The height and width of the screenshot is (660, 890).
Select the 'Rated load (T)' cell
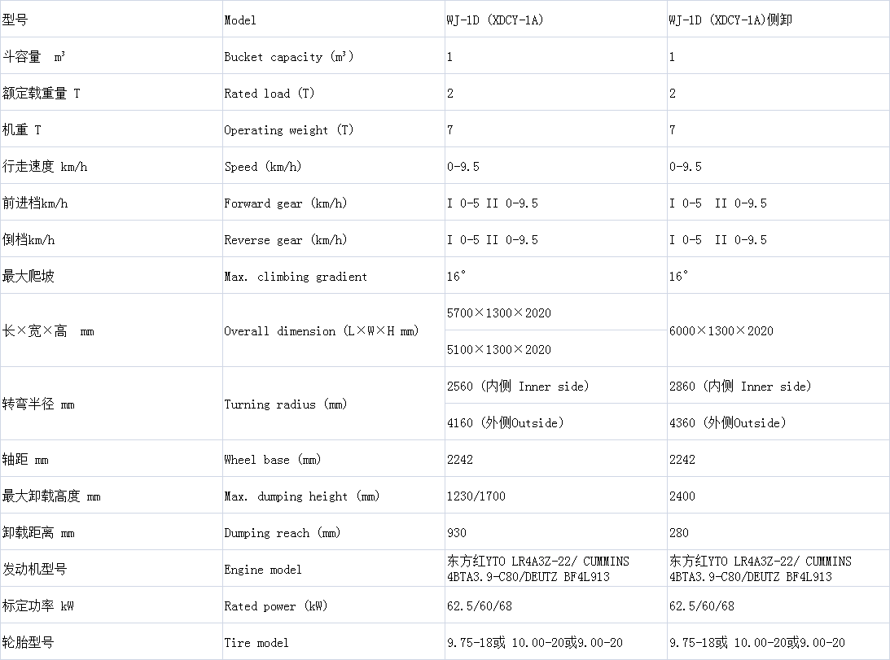(x=269, y=94)
